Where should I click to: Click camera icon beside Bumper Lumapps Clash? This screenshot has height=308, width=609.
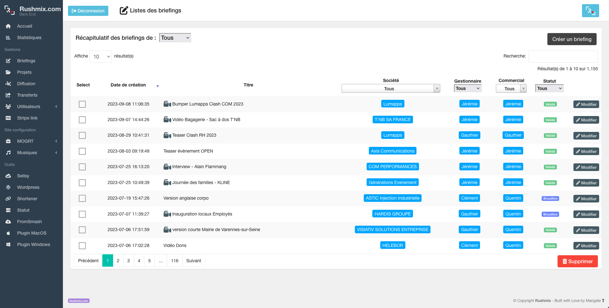coord(167,104)
